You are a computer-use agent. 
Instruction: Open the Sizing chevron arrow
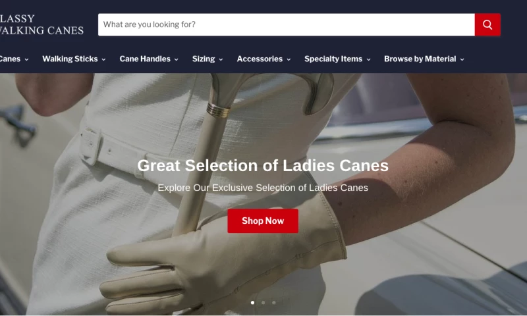[221, 59]
